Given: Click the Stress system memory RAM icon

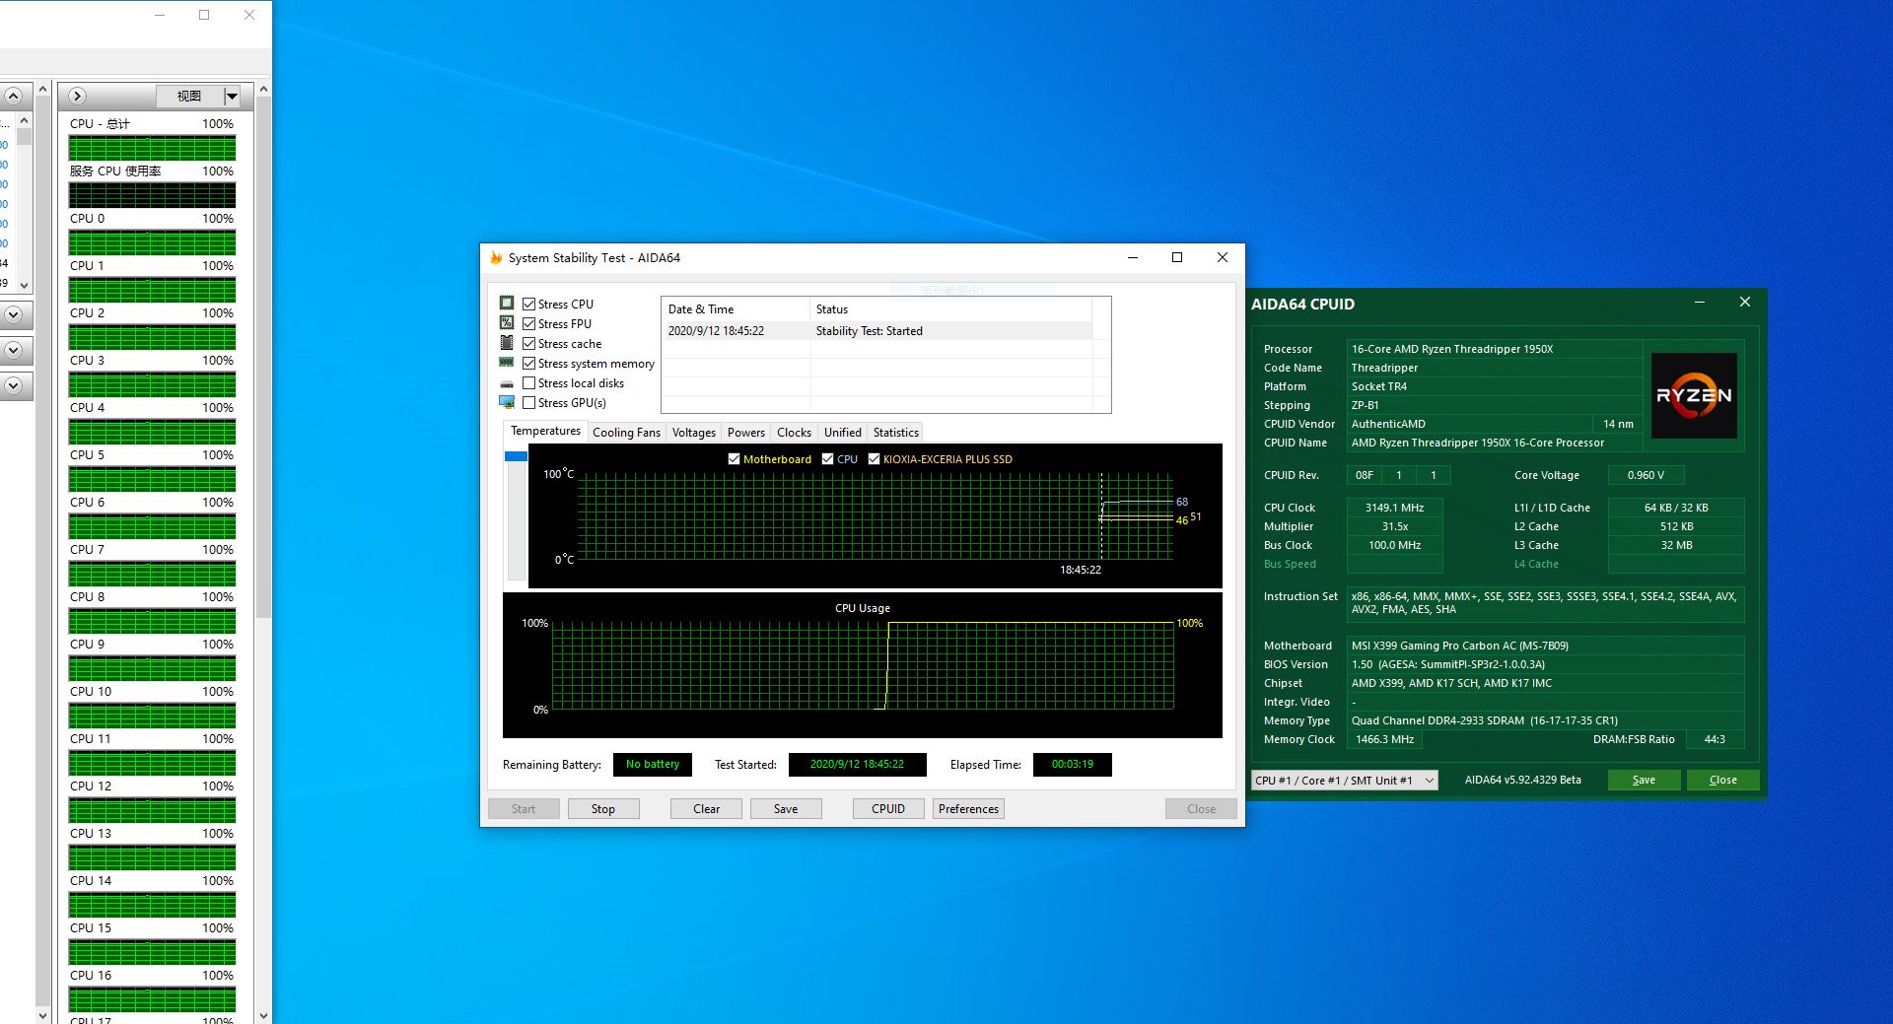Looking at the screenshot, I should click(x=507, y=363).
